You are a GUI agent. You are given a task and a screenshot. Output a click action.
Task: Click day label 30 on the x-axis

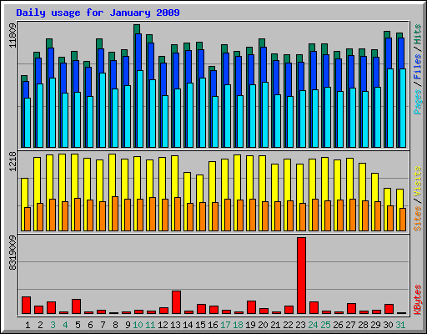[x=388, y=325]
